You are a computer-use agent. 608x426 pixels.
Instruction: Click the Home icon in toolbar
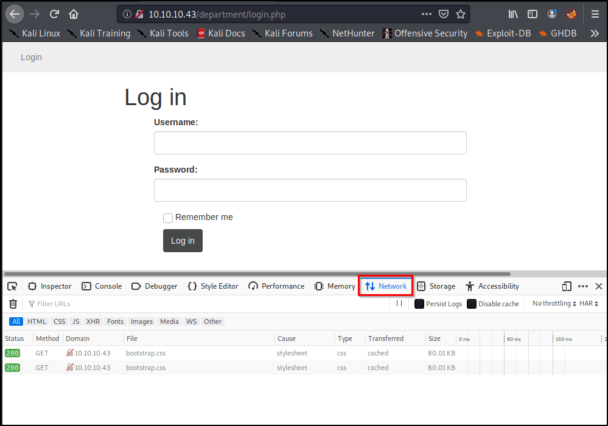pos(74,14)
